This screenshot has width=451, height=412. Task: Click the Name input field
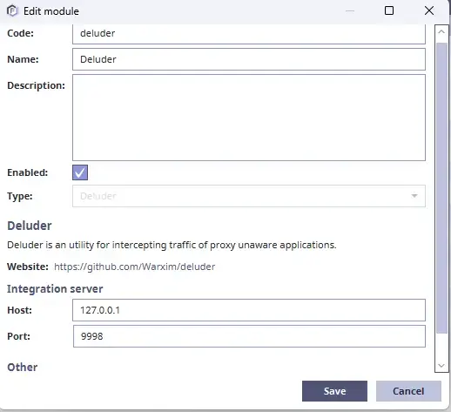coord(249,59)
